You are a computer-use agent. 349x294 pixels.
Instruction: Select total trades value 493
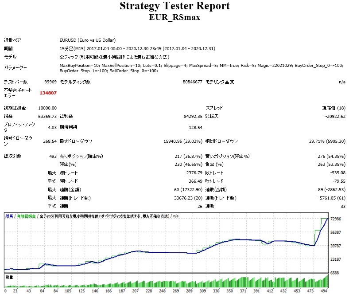point(53,156)
